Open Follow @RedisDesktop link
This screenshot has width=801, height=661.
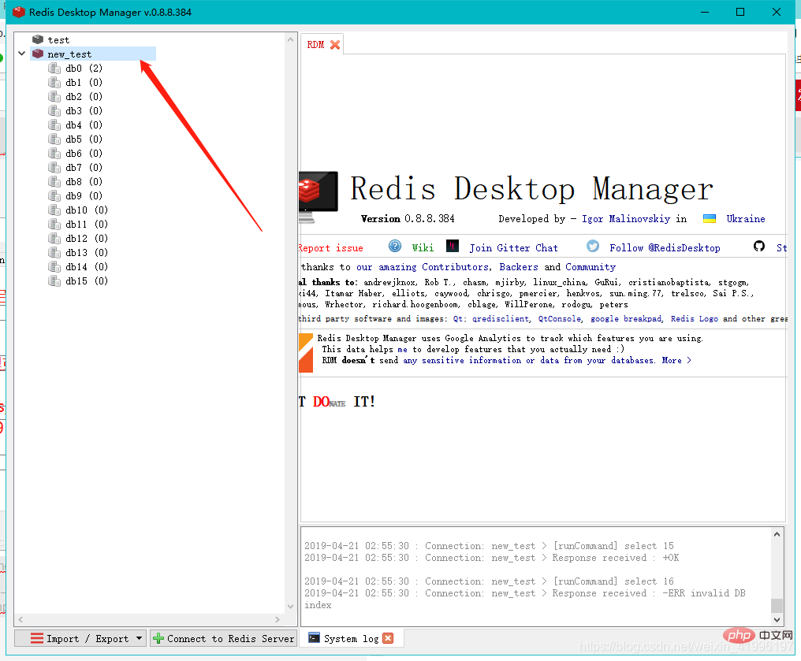click(665, 247)
